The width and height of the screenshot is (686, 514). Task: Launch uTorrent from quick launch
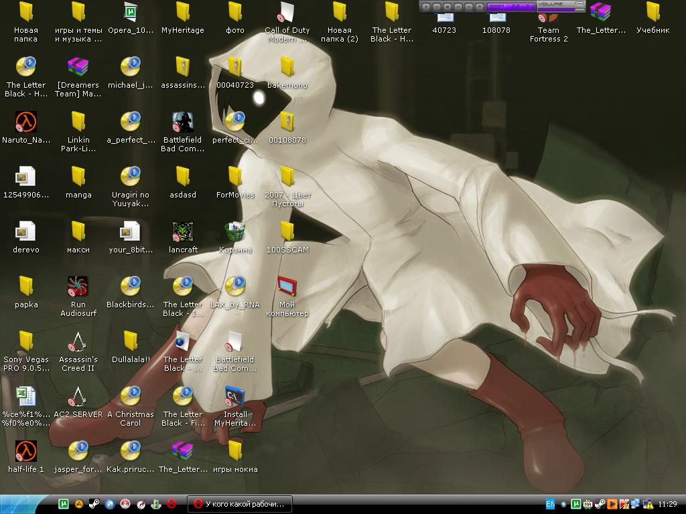point(63,504)
